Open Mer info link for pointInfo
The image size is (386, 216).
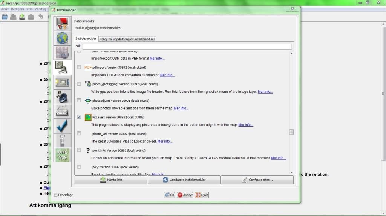coord(279,158)
